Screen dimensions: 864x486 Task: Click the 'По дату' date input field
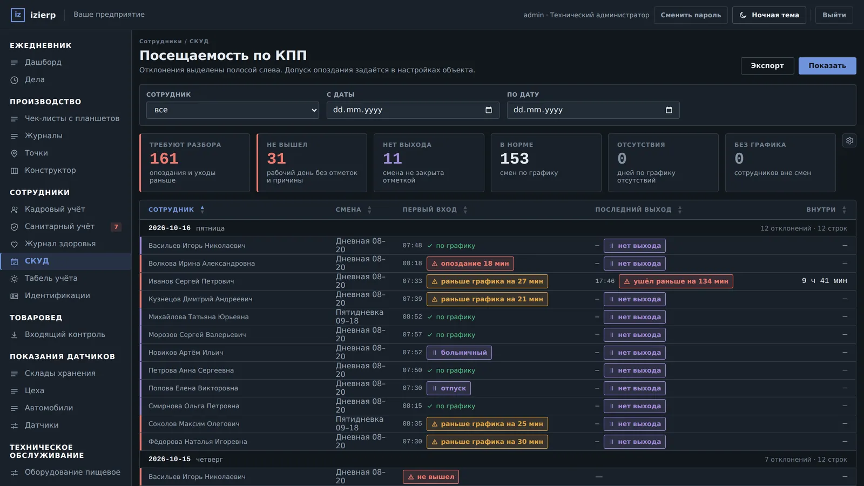click(x=593, y=110)
